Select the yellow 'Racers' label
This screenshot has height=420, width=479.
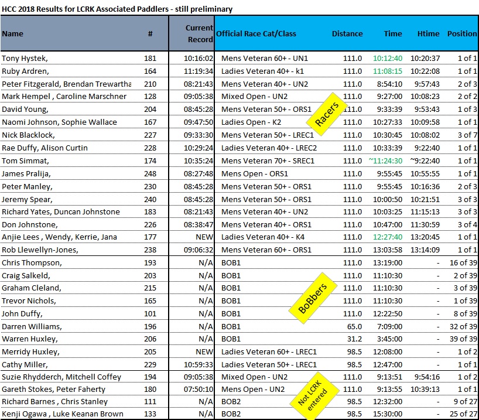click(x=327, y=114)
